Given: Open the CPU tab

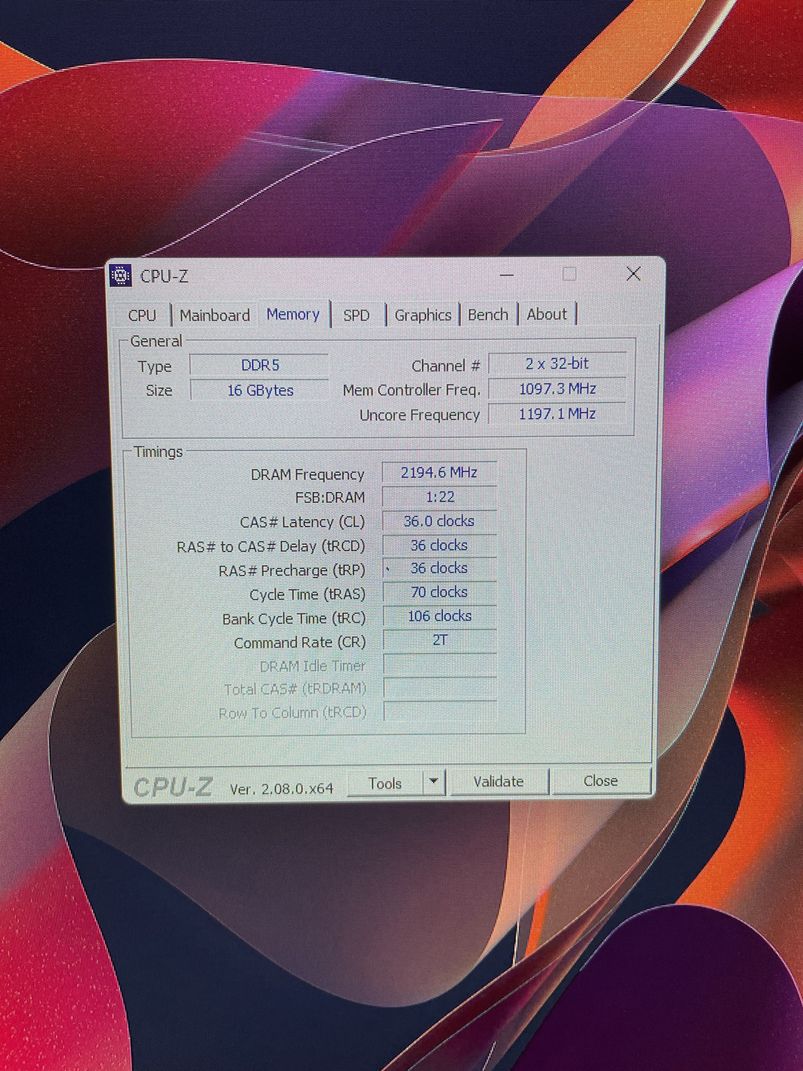Looking at the screenshot, I should pos(142,315).
